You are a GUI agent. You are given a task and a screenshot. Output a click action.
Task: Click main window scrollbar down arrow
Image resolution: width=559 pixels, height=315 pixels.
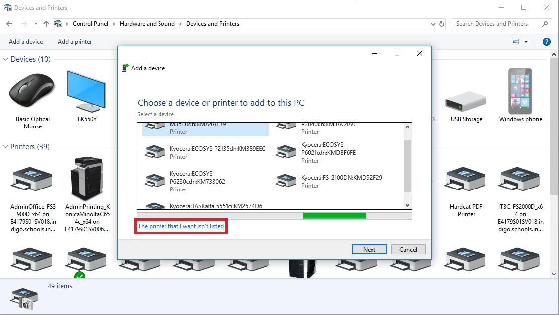click(554, 274)
